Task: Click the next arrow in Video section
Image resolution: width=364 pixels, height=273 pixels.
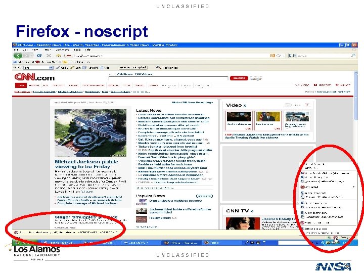Action: pos(307,105)
